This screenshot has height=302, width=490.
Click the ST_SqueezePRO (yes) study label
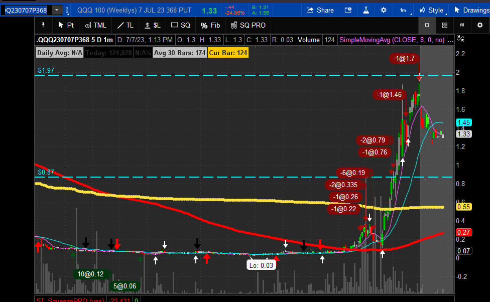pyautogui.click(x=70, y=299)
